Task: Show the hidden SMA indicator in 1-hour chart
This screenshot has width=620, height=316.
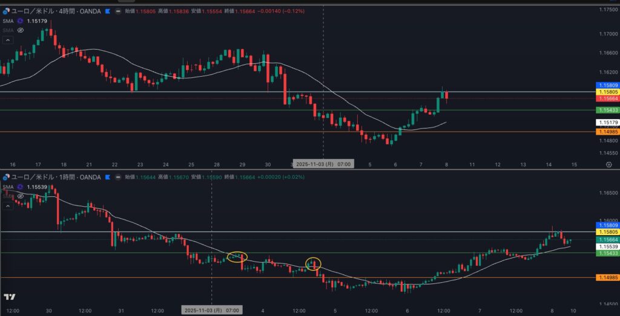Action: [x=20, y=196]
